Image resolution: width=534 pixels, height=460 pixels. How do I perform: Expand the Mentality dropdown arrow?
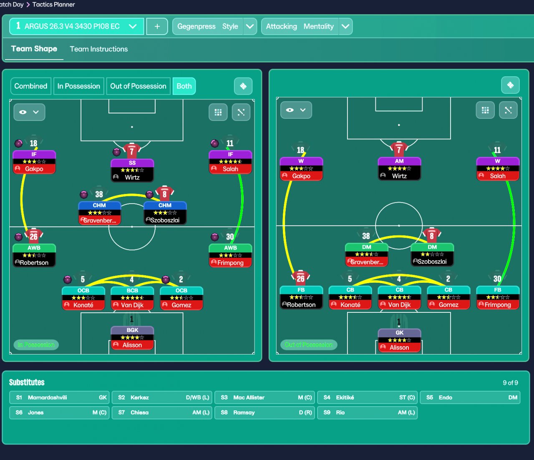coord(345,26)
